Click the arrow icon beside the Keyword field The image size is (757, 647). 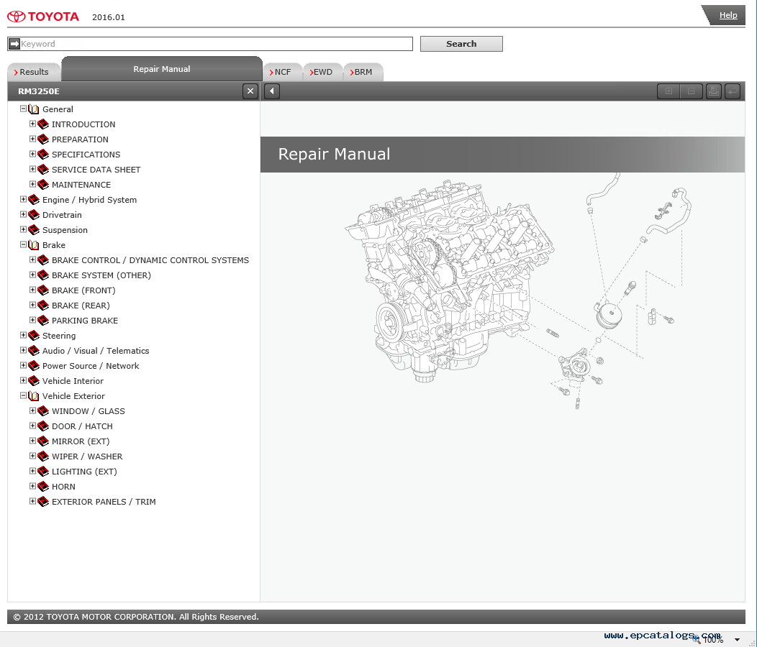click(14, 44)
